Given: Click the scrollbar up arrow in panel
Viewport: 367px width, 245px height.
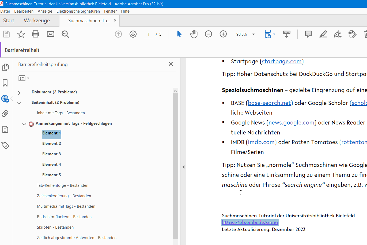Looking at the screenshot, I should [175, 90].
